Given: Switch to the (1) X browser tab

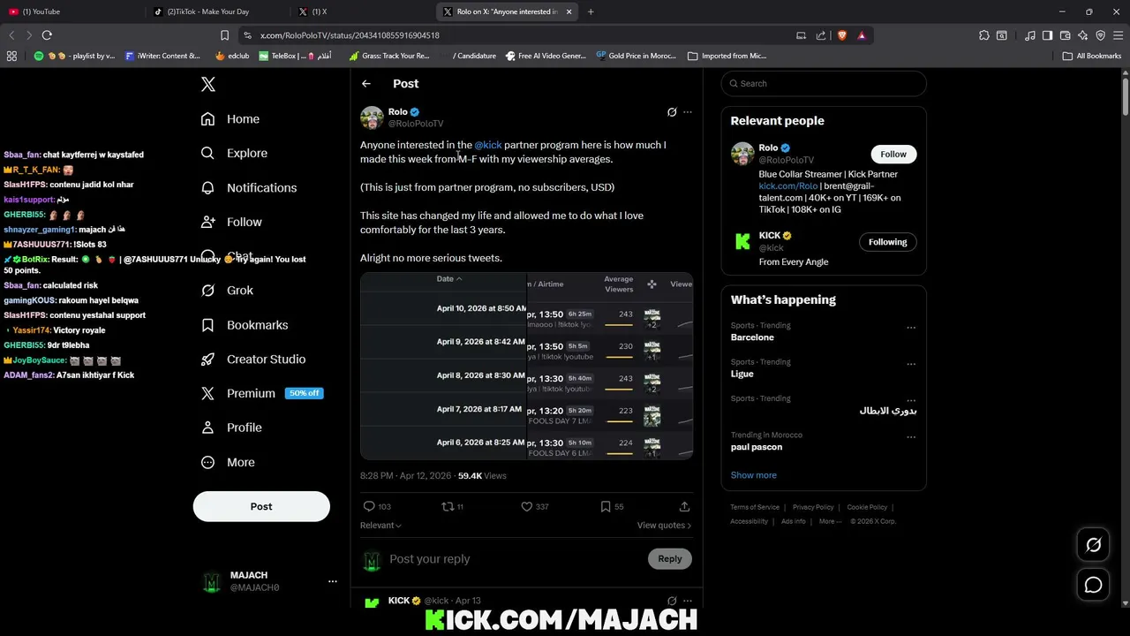Looking at the screenshot, I should point(360,11).
